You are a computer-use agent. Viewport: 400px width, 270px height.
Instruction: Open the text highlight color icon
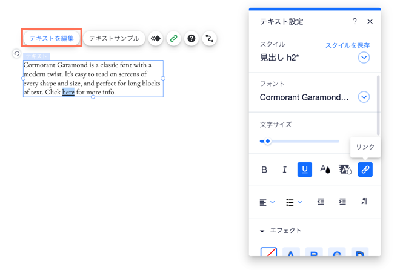coord(345,170)
